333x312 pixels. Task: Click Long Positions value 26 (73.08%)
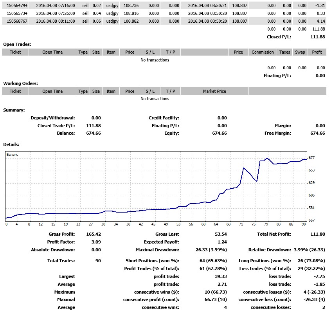[311, 261]
